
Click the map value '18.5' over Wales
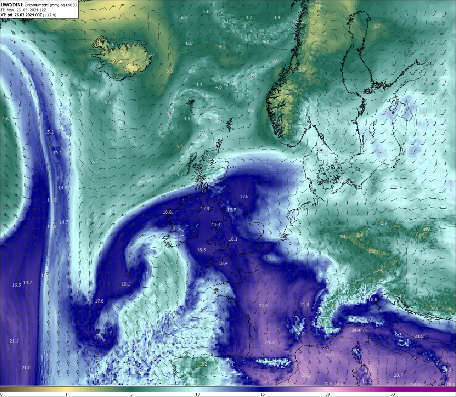pyautogui.click(x=201, y=250)
